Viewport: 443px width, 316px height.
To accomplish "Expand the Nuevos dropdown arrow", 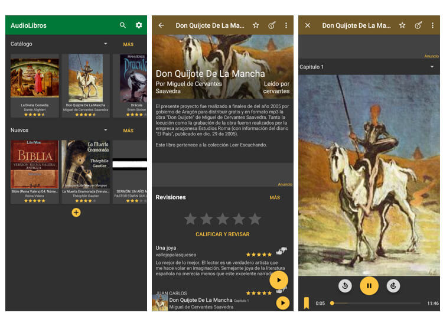I will coord(105,130).
